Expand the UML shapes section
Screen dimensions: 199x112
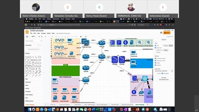point(26,98)
